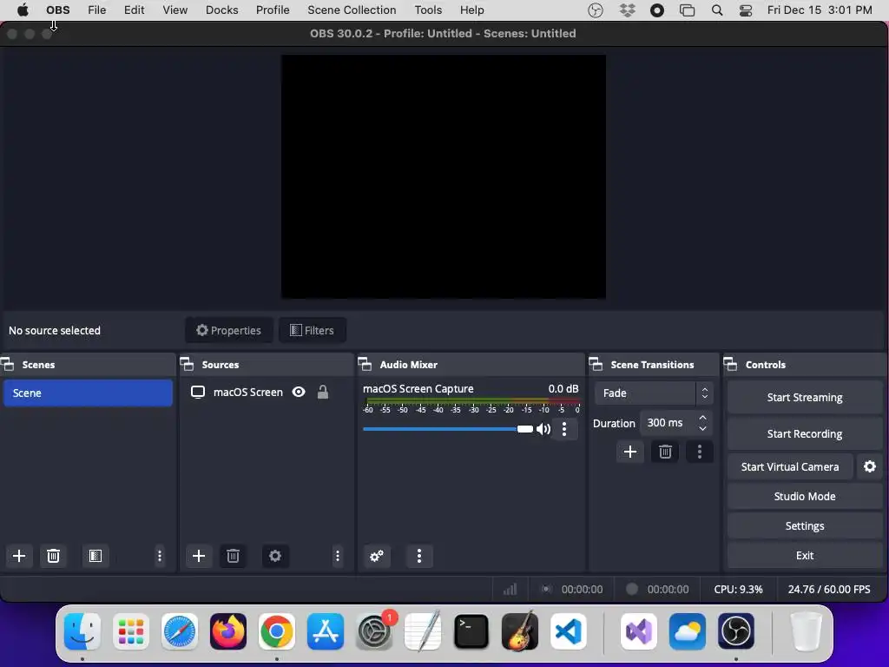Delete selected source trash icon
Viewport: 889px width, 667px height.
233,556
